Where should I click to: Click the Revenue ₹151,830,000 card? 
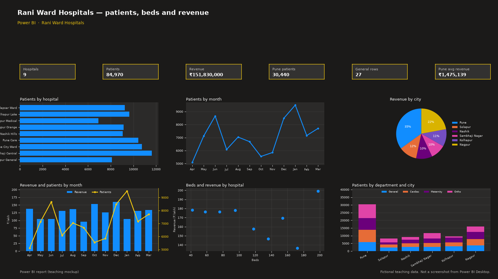coord(214,72)
